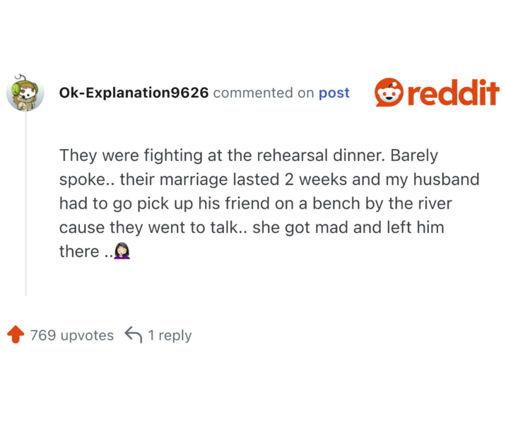Click the curved reply arrow icon
Image resolution: width=506 pixels, height=423 pixels.
click(133, 335)
